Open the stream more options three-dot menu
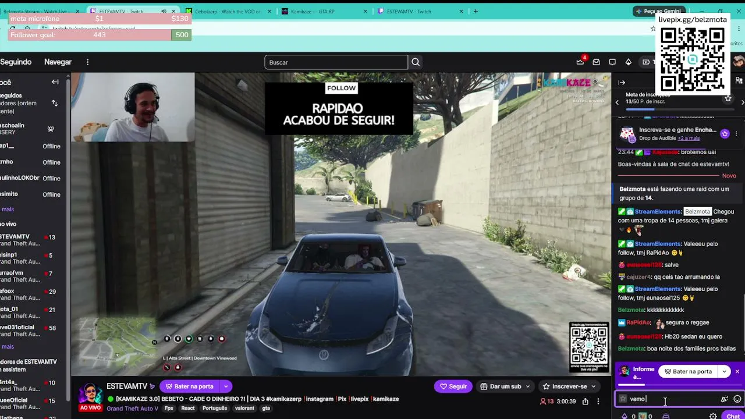 pos(598,402)
